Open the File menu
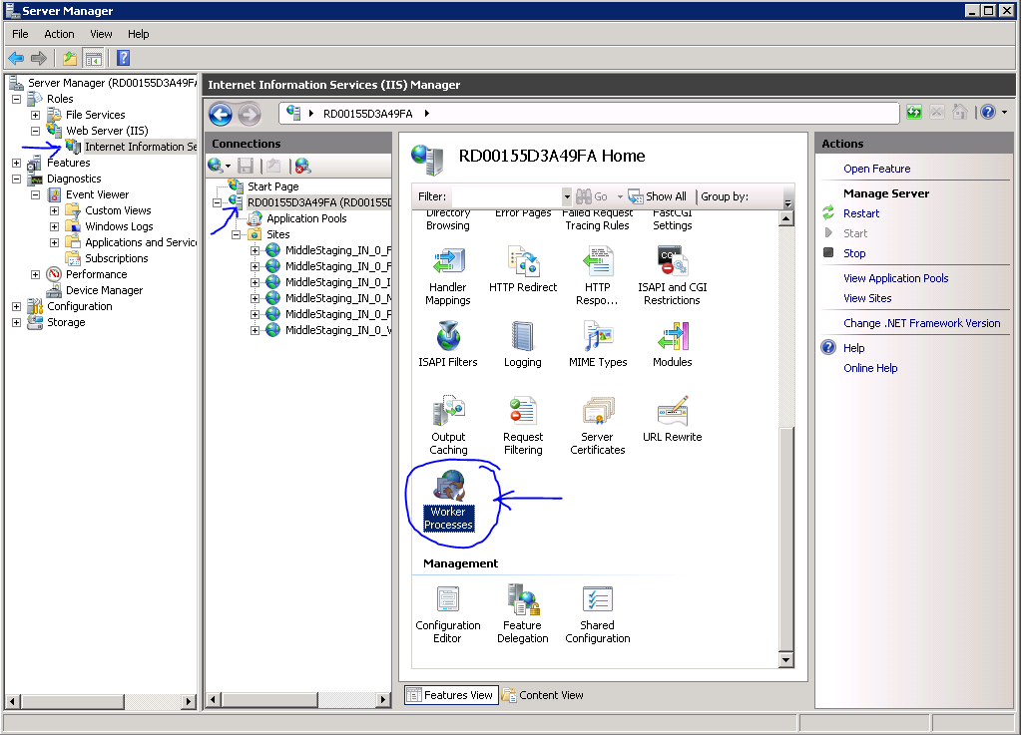Screen dimensions: 1021x735 tap(20, 34)
